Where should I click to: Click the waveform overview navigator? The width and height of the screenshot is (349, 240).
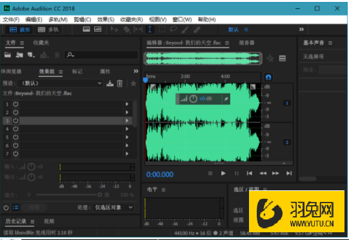pos(203,59)
